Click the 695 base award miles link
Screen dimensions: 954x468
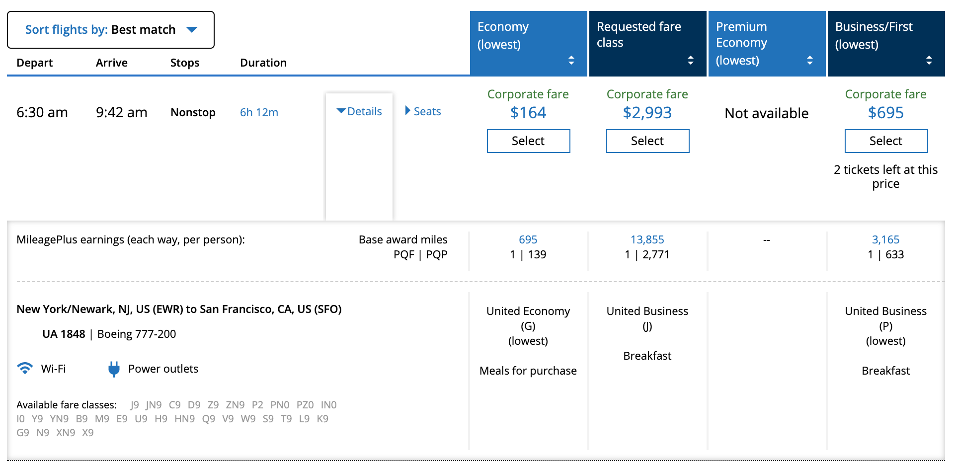(528, 239)
